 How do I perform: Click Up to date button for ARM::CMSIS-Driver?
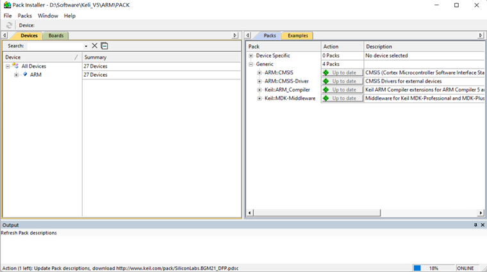point(342,81)
